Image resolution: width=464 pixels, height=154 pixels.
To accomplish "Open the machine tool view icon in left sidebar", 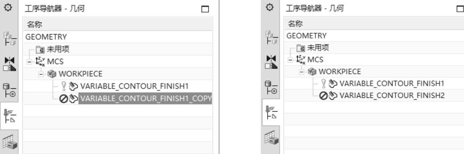I will click(9, 143).
